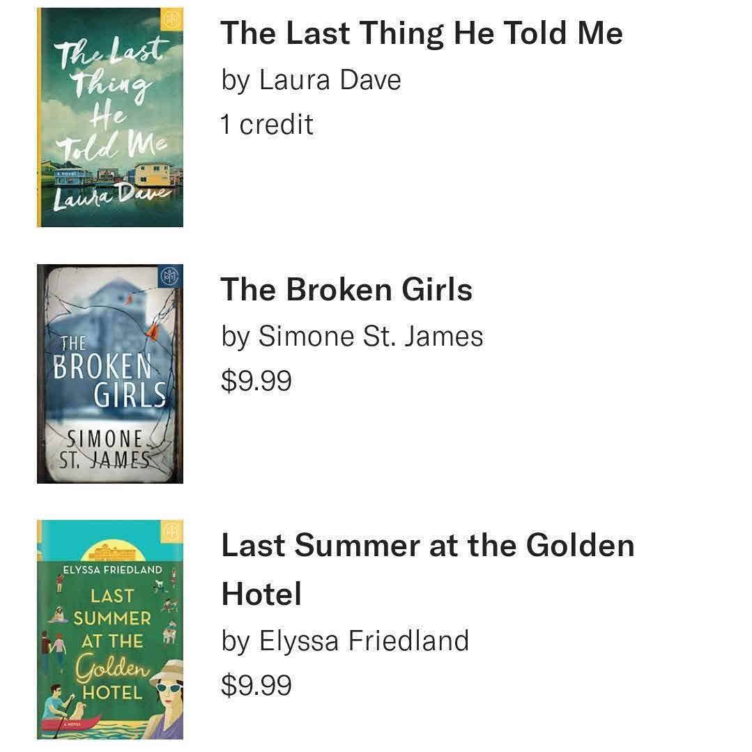752x752 pixels.
Task: Select The Broken Girls title text
Action: click(x=346, y=289)
